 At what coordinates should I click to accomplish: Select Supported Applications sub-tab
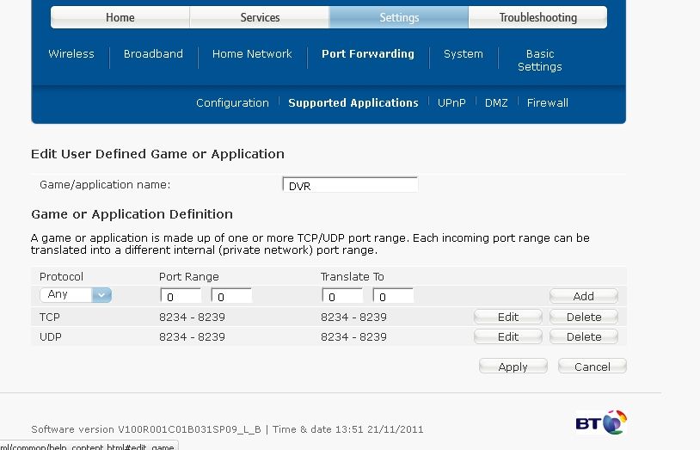(x=353, y=102)
